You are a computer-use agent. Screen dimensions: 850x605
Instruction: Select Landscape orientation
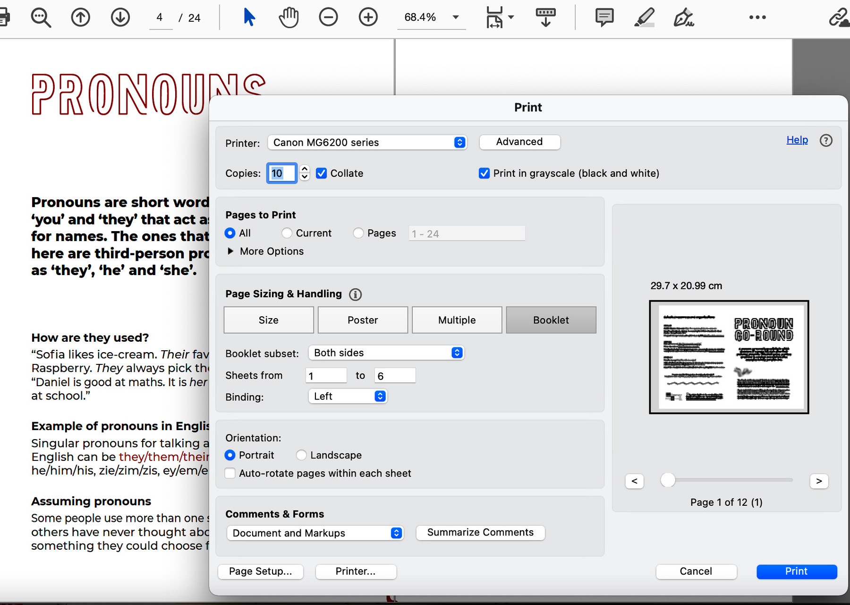tap(301, 455)
